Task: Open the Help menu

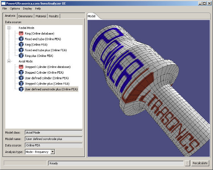Action: point(38,8)
